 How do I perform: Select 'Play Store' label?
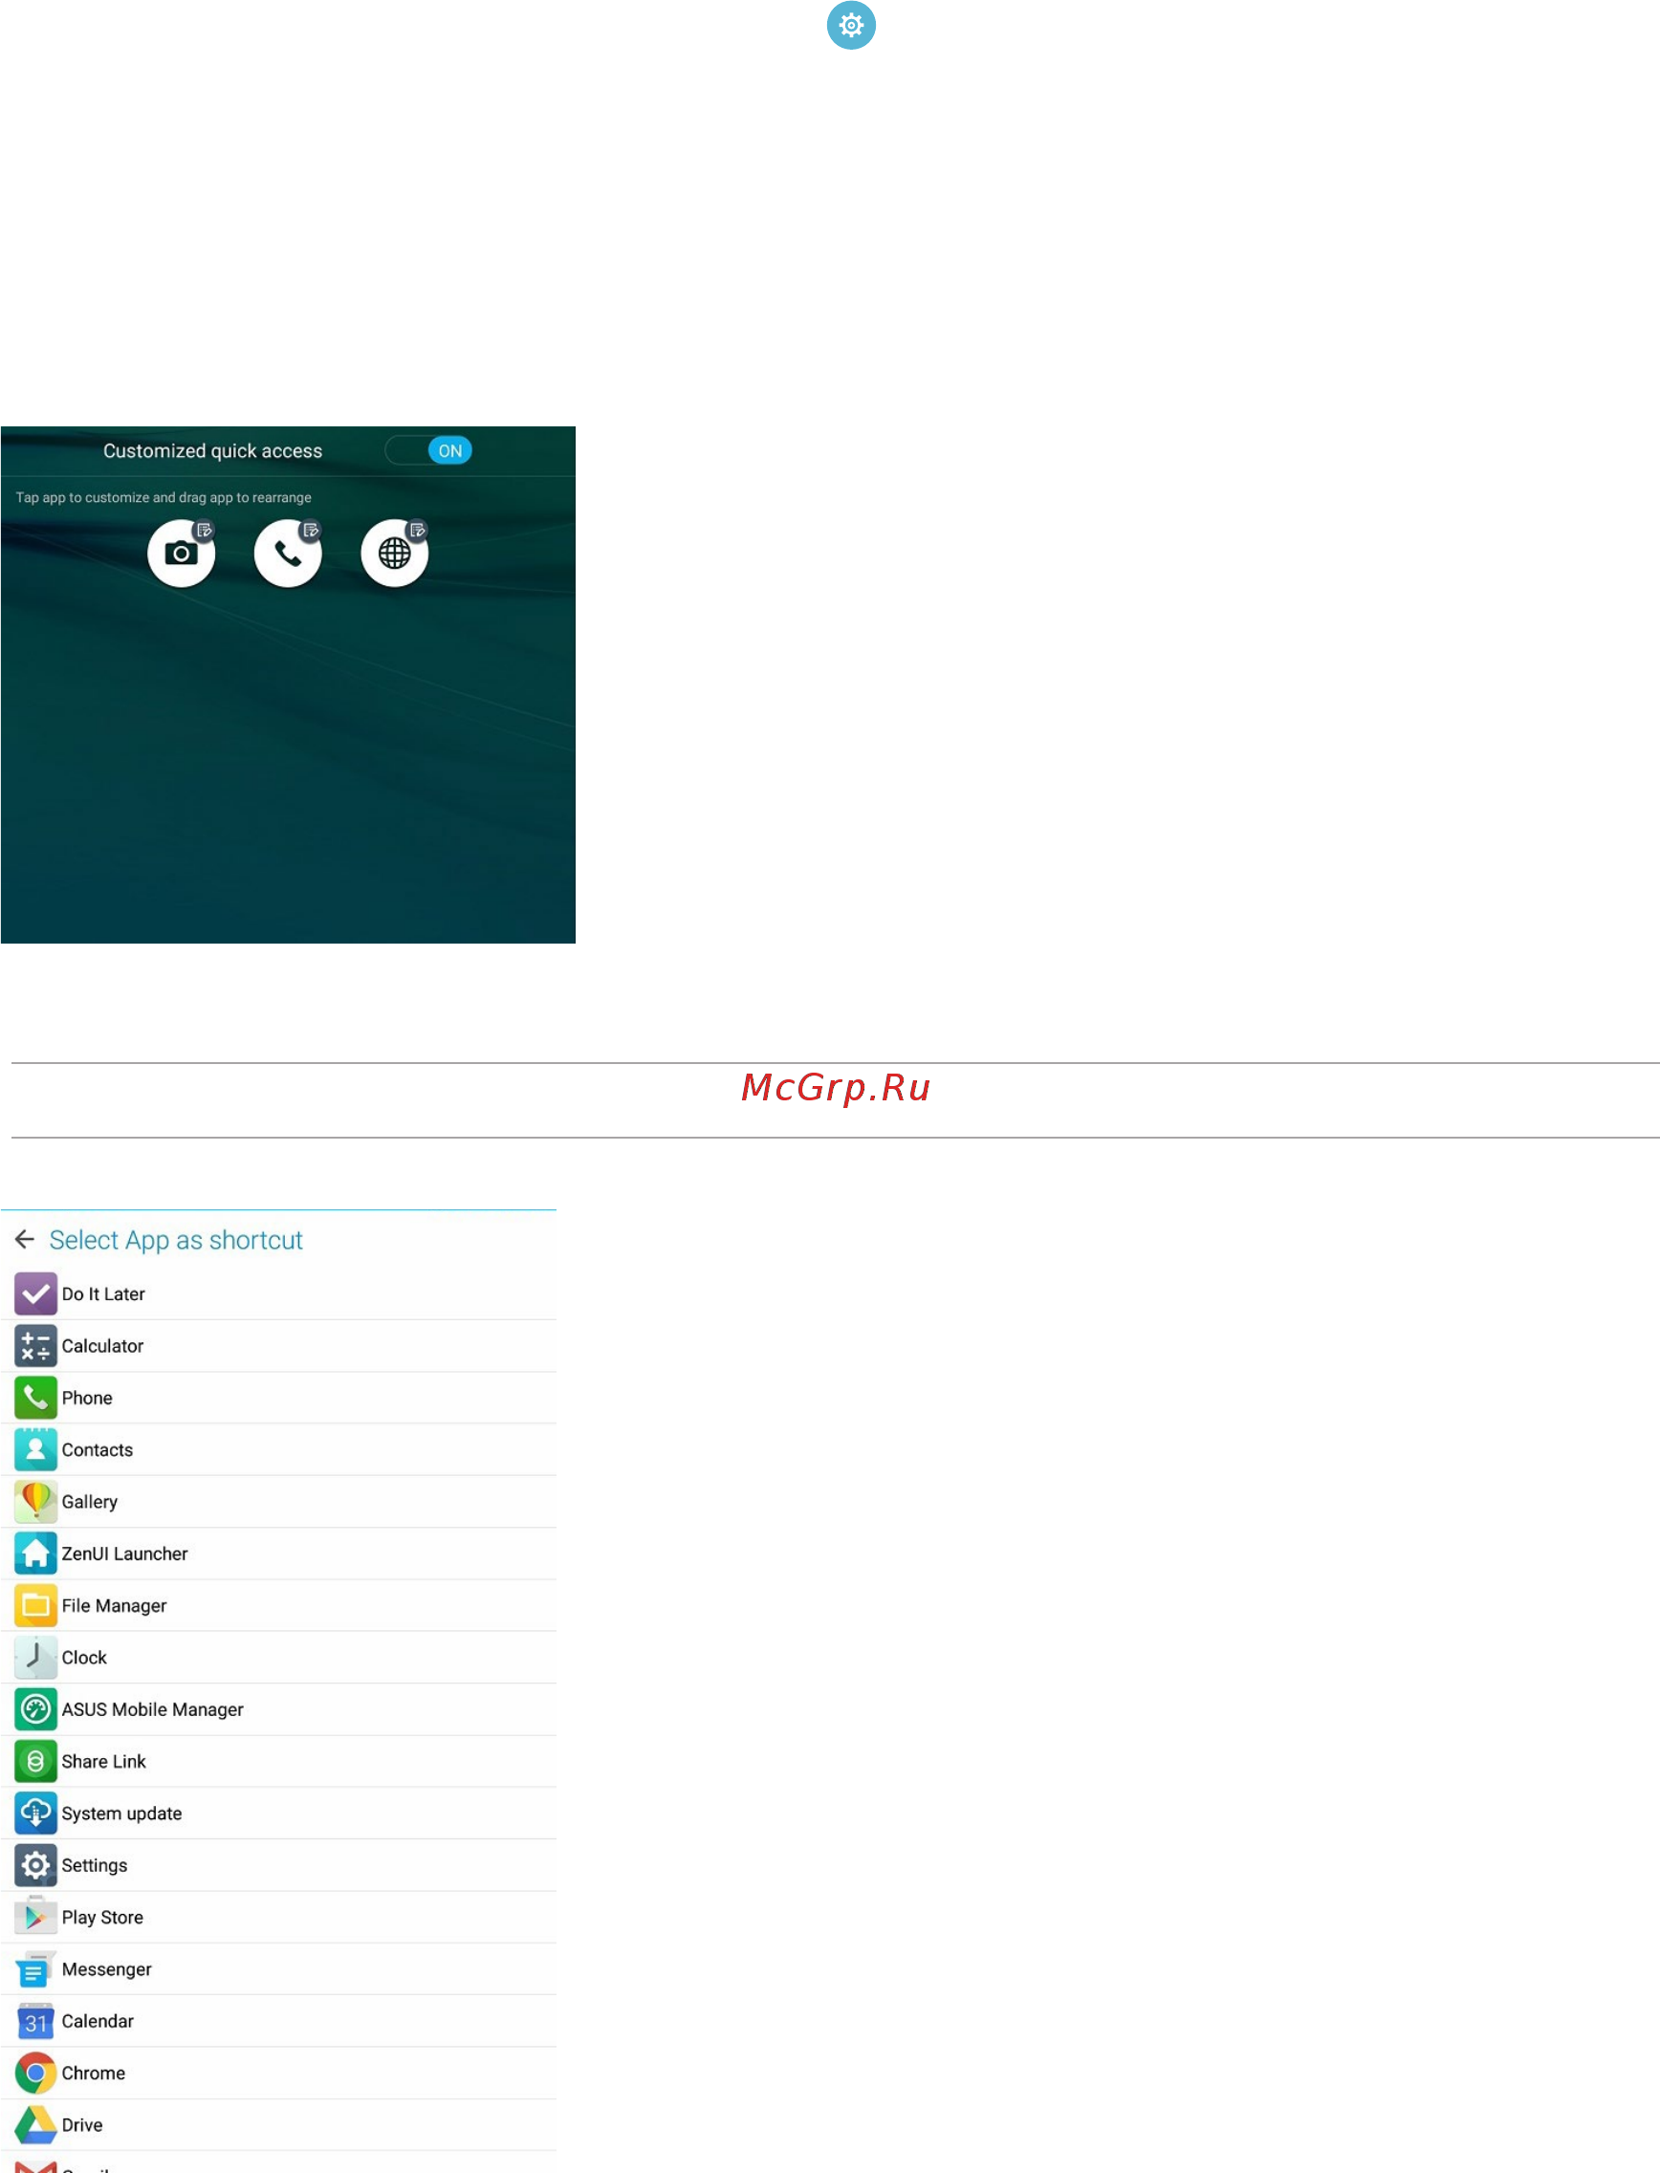click(102, 1917)
